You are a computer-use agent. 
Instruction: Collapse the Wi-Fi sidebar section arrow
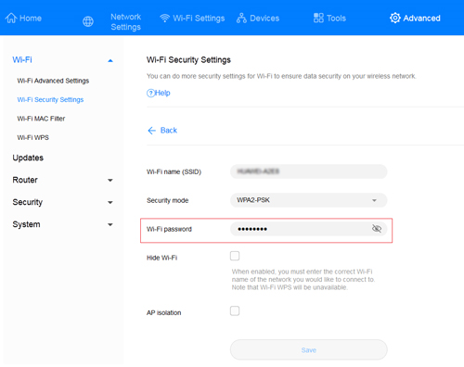pos(110,60)
